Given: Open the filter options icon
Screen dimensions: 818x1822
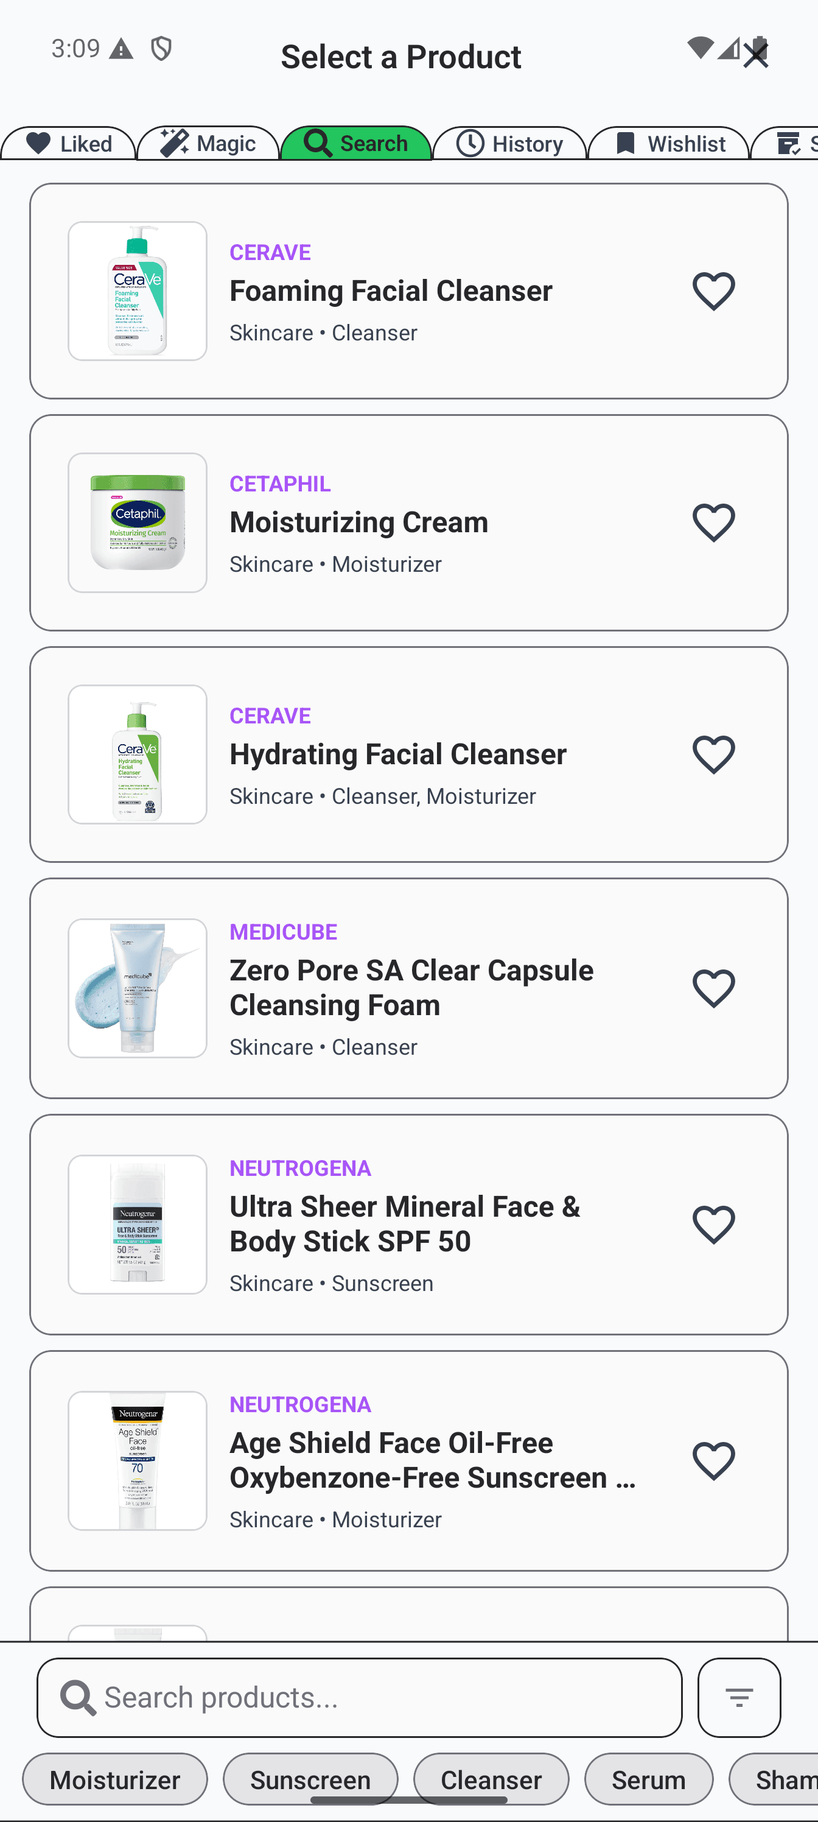Looking at the screenshot, I should click(739, 1697).
